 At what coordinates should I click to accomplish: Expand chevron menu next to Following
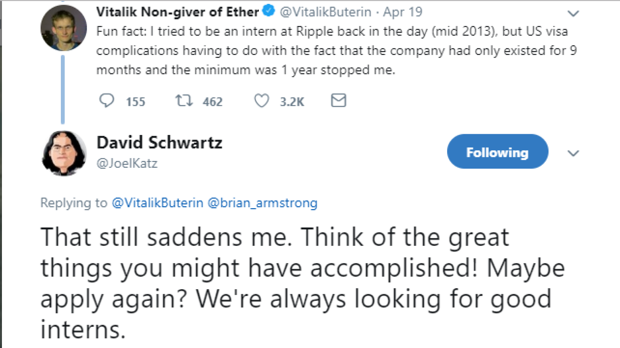573,153
